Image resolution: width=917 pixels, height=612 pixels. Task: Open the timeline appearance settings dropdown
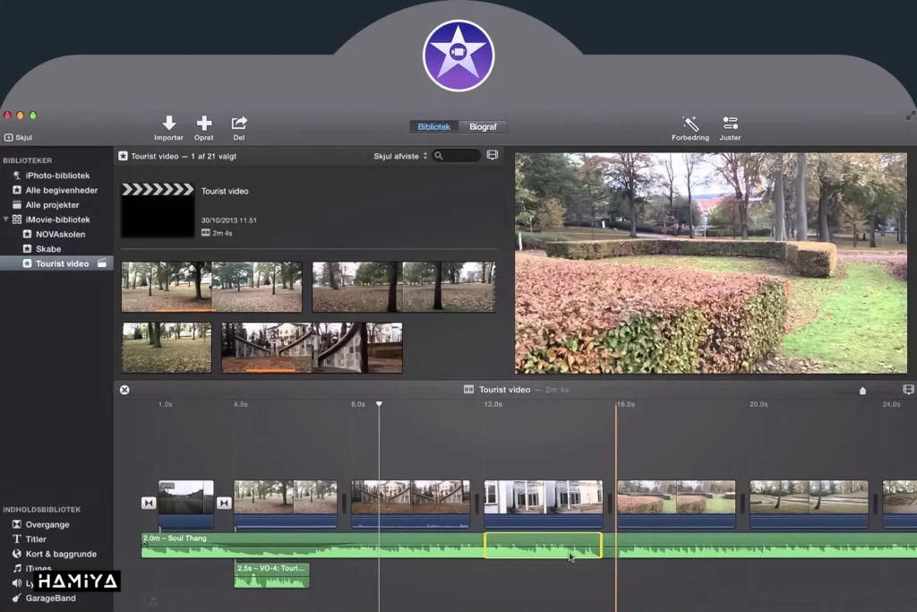[x=907, y=389]
